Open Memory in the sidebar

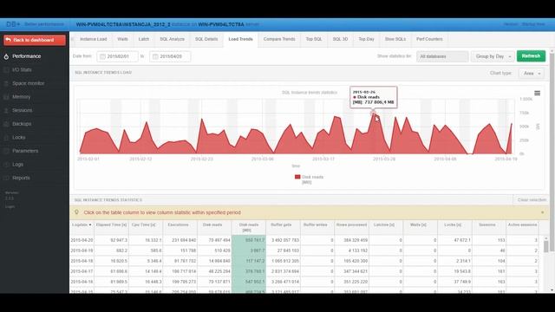(35, 97)
